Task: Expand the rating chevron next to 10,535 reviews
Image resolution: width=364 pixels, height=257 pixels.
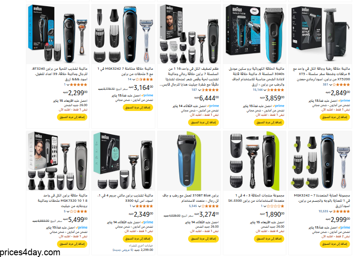Action: (330, 211)
